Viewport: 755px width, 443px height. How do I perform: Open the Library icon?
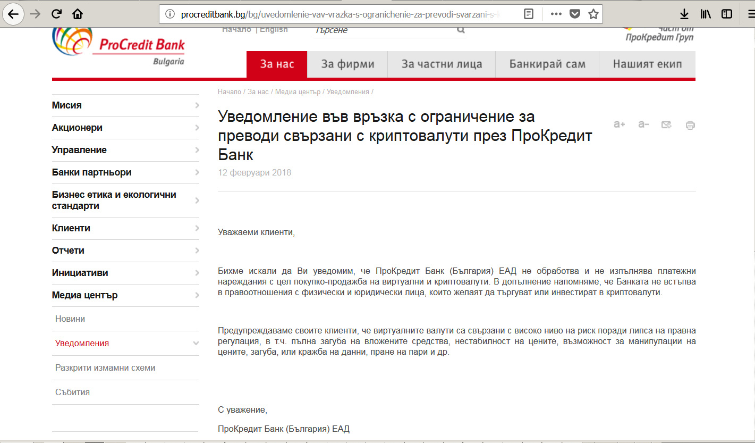pos(706,14)
